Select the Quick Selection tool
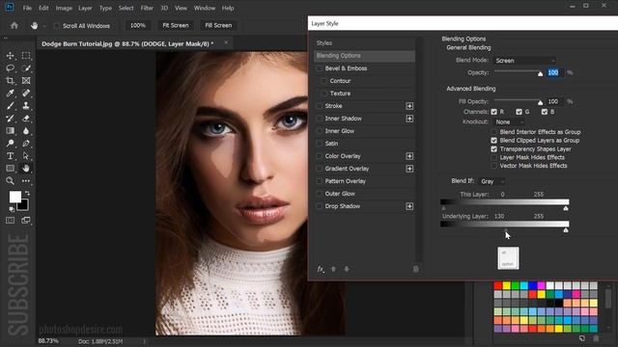618x347 pixels. (26, 68)
